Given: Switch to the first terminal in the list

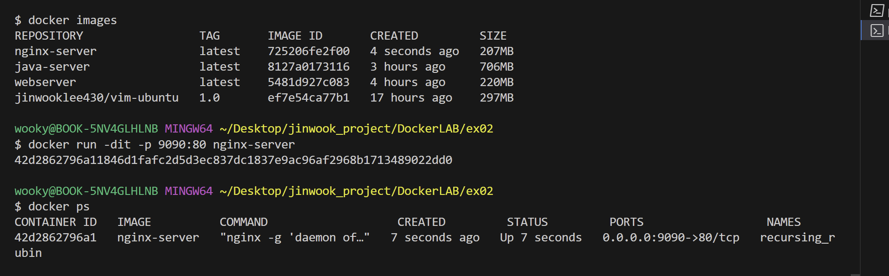Looking at the screenshot, I should pos(877,10).
